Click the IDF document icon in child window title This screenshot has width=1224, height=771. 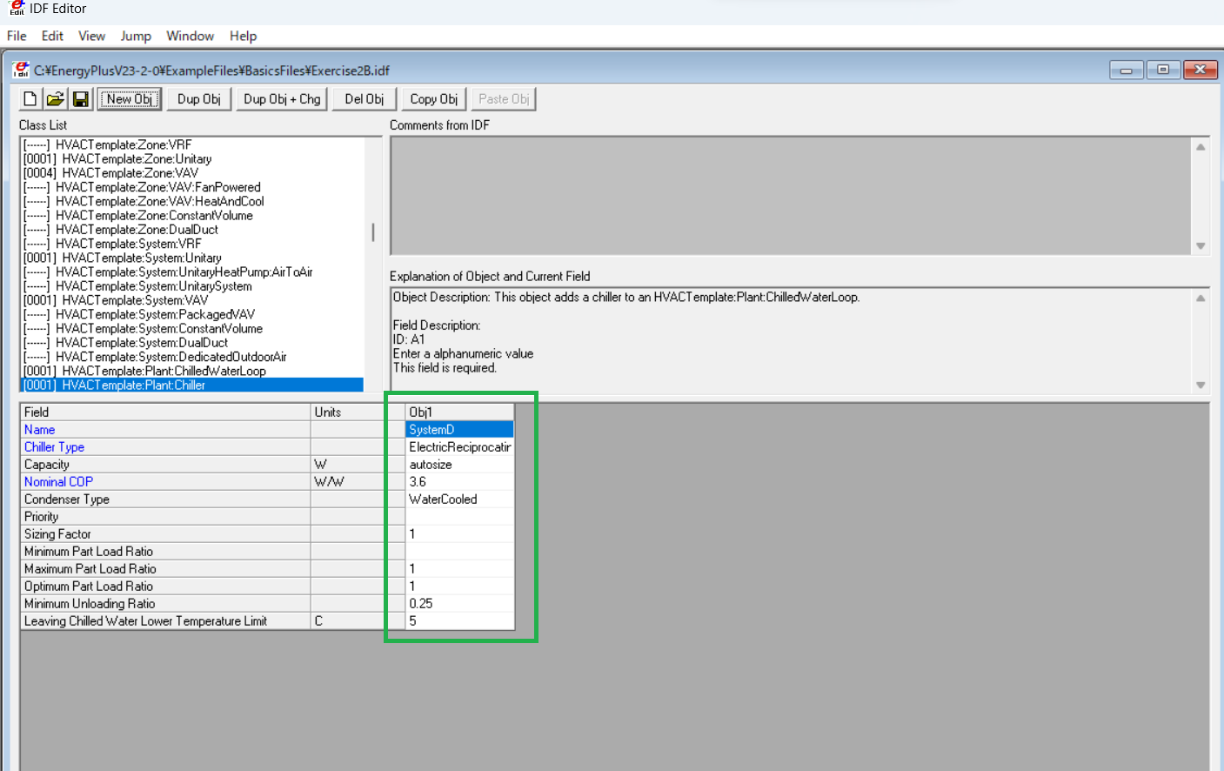pos(21,70)
